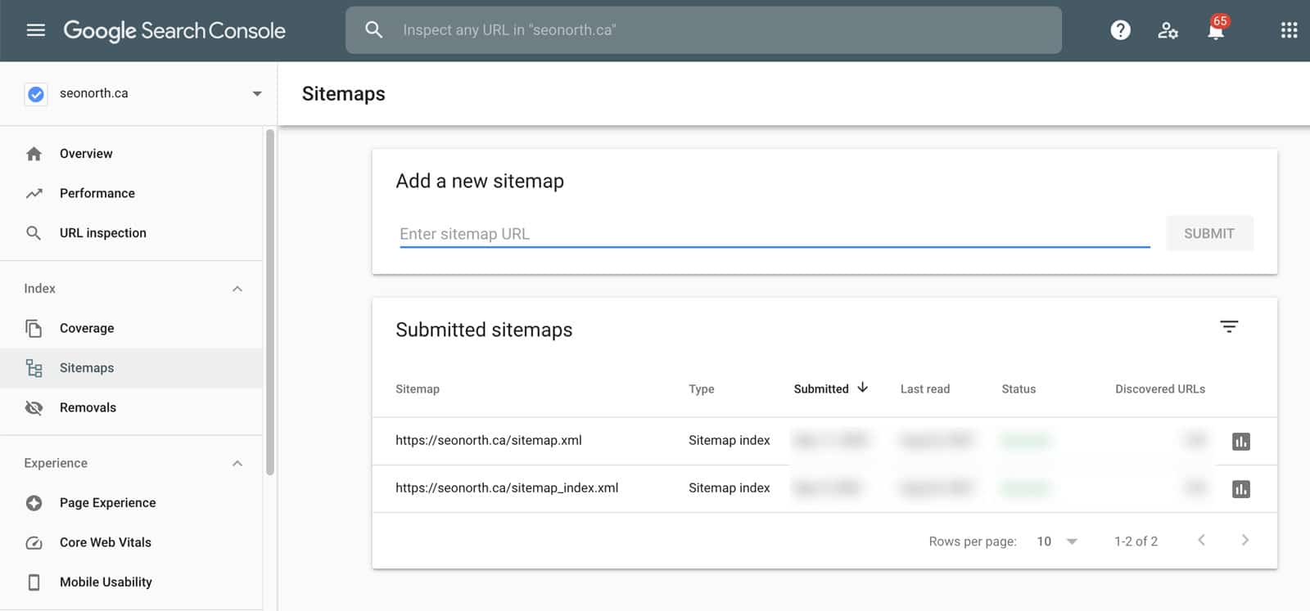Open the hamburger navigation menu

[36, 30]
